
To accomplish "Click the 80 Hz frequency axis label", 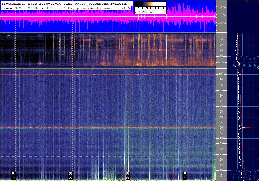I will coord(221,96).
